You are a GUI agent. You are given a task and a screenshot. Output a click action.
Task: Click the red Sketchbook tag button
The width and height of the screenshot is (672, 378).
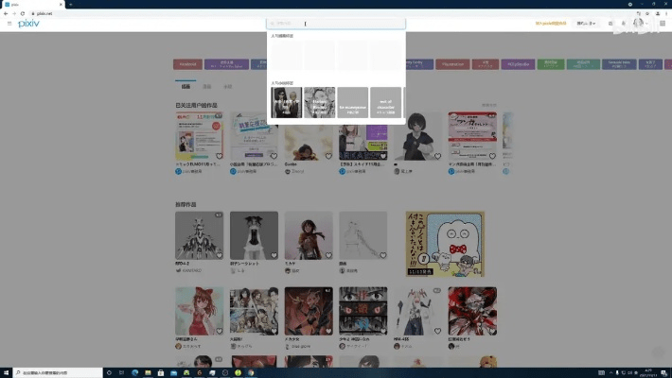(186, 64)
